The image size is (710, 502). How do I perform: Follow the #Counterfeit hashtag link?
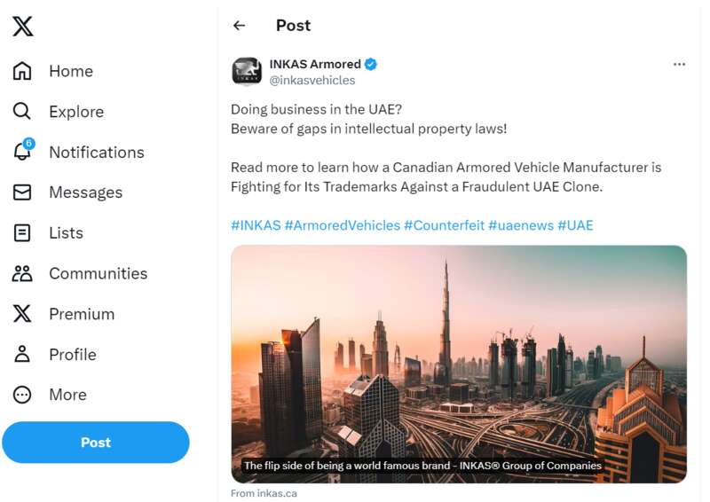pyautogui.click(x=444, y=225)
